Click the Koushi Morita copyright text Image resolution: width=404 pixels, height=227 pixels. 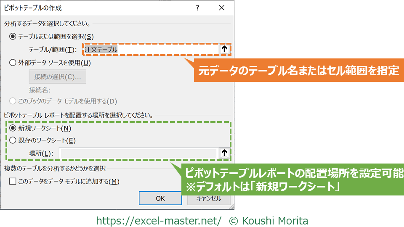tap(268, 220)
